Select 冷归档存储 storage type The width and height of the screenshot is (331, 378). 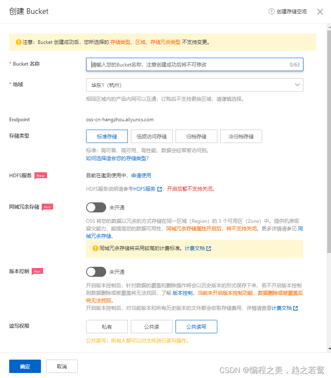click(x=241, y=136)
